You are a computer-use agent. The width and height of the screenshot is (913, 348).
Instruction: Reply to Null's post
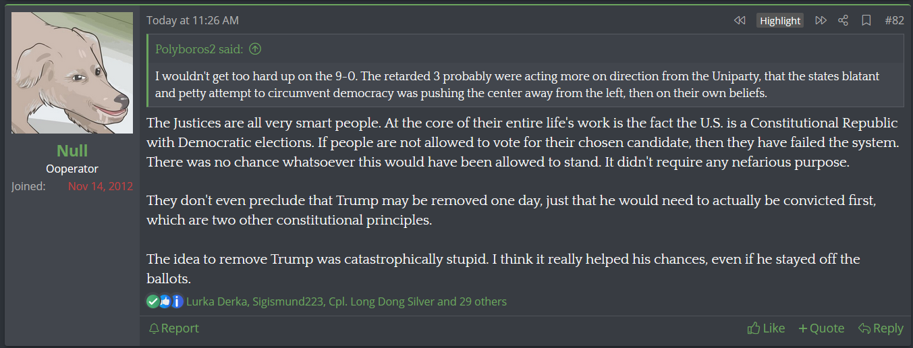(881, 328)
